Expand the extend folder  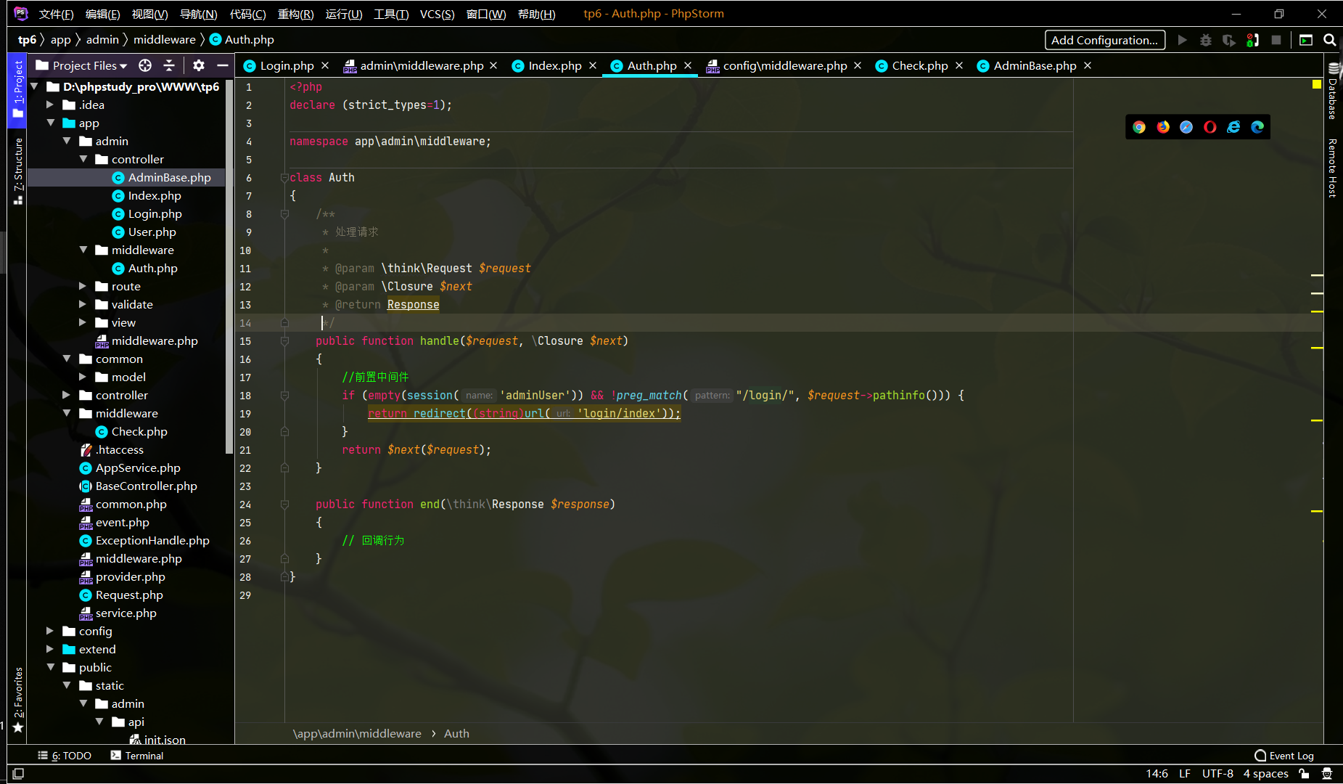pos(51,649)
